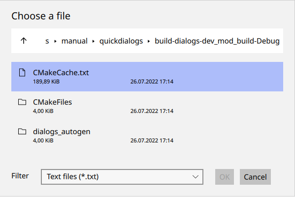Open the dialogs_autogen folder entry
Screen dimensions: 295x197
(x=147, y=136)
